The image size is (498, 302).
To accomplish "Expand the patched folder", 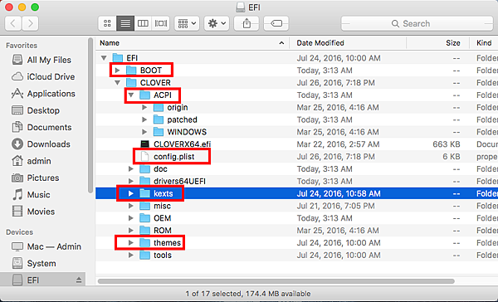I will coord(144,119).
